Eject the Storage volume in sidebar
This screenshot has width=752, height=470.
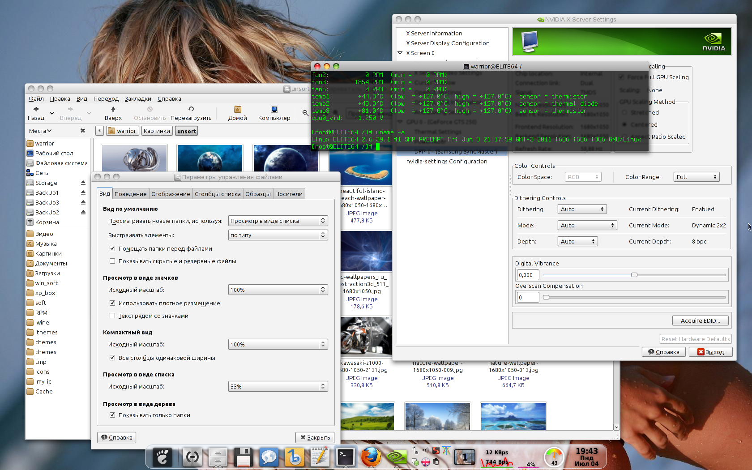pos(83,183)
